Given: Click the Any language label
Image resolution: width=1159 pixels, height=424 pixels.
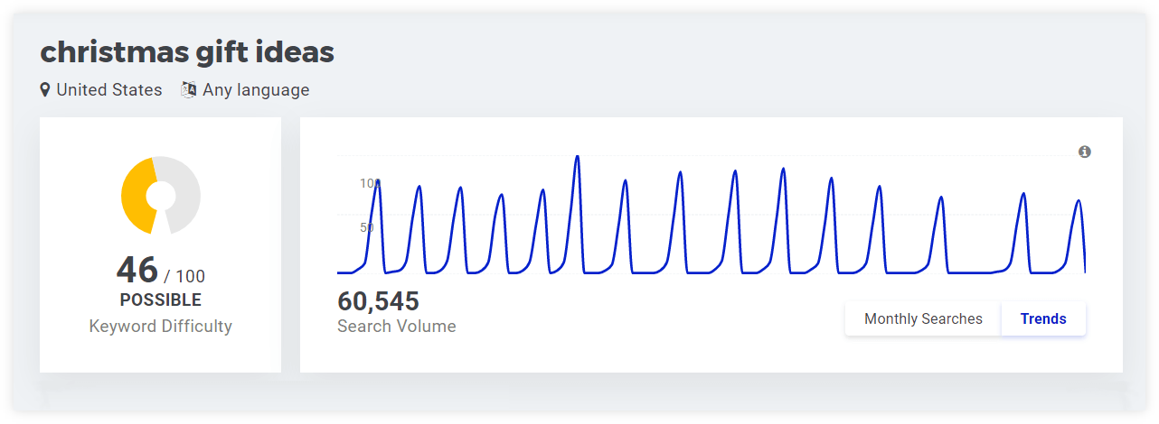Looking at the screenshot, I should [x=256, y=90].
